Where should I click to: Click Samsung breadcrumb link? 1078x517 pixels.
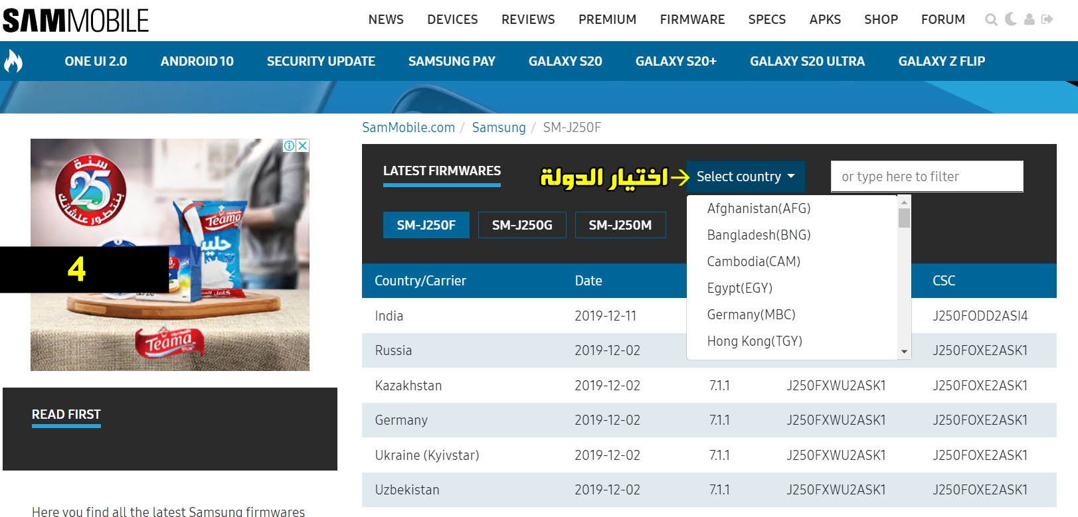tap(499, 127)
